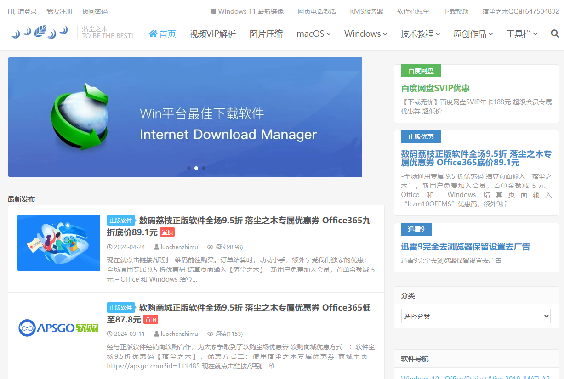
Task: Click the search magnifier icon in navbar
Action: (555, 34)
